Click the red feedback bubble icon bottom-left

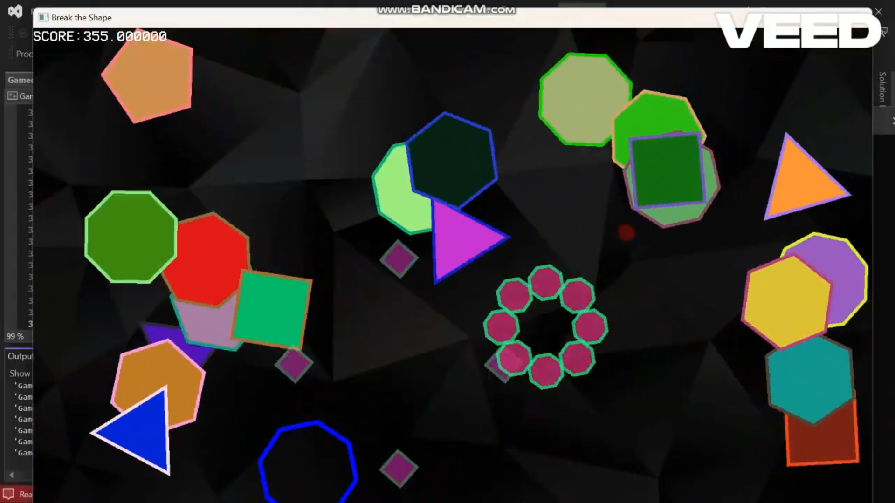(8, 493)
